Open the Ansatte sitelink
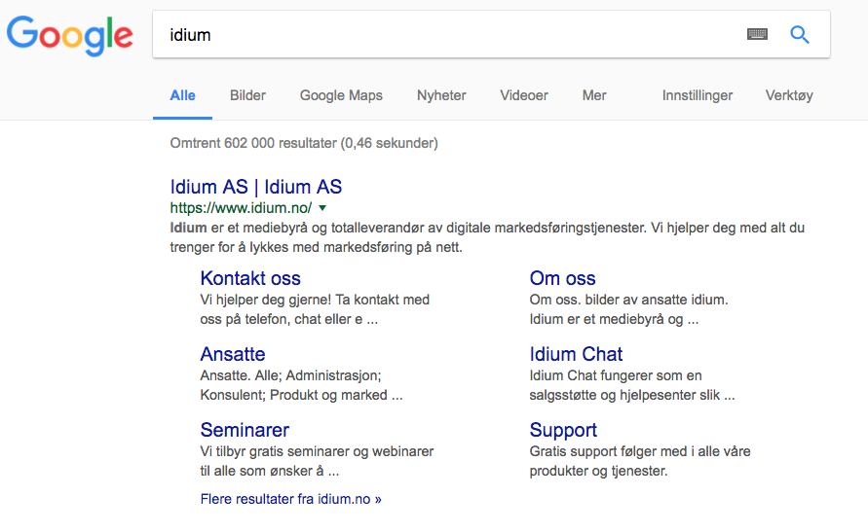 click(233, 354)
